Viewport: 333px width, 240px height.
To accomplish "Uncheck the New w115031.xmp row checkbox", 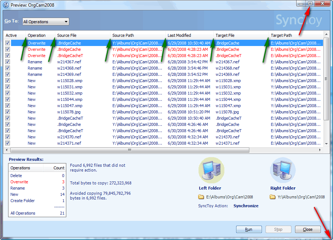I will 8,87.
